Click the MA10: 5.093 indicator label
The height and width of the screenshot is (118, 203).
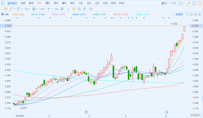pos(38,14)
